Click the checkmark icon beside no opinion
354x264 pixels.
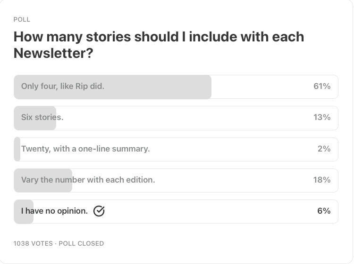click(99, 211)
